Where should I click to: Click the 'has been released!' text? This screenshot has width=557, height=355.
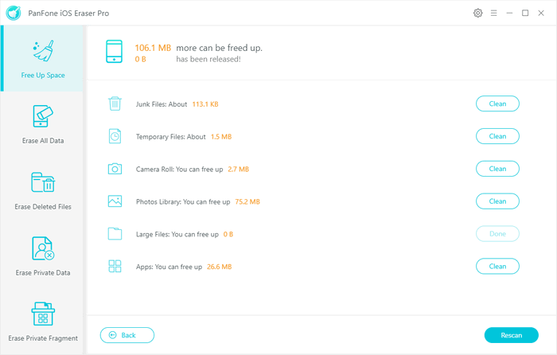pos(208,60)
